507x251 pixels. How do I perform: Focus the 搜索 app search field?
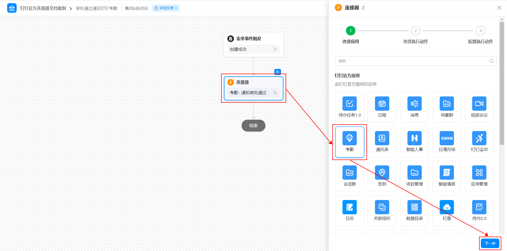pyautogui.click(x=416, y=61)
